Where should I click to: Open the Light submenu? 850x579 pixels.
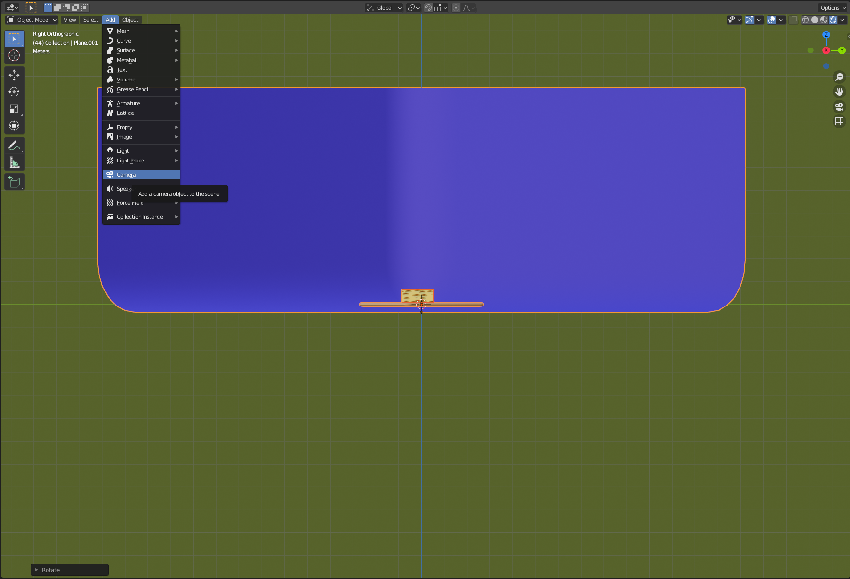(x=142, y=151)
